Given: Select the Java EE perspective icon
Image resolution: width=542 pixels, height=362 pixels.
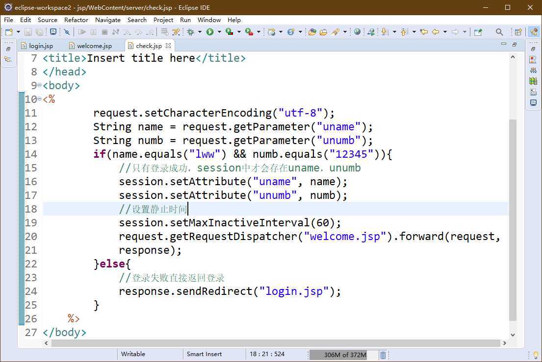Looking at the screenshot, I should (534, 32).
